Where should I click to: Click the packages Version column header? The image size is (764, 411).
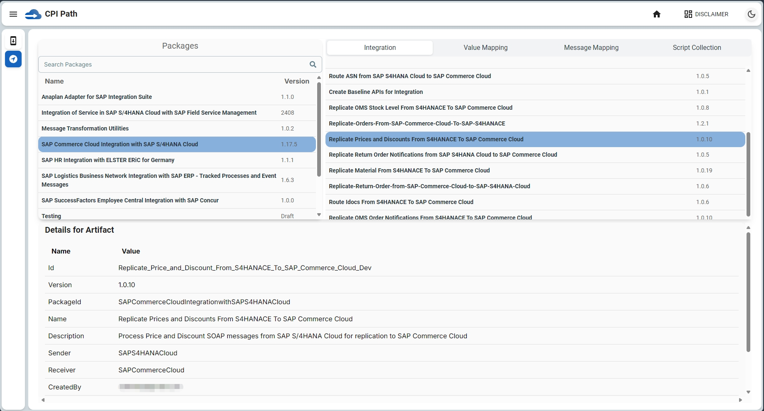click(x=297, y=81)
